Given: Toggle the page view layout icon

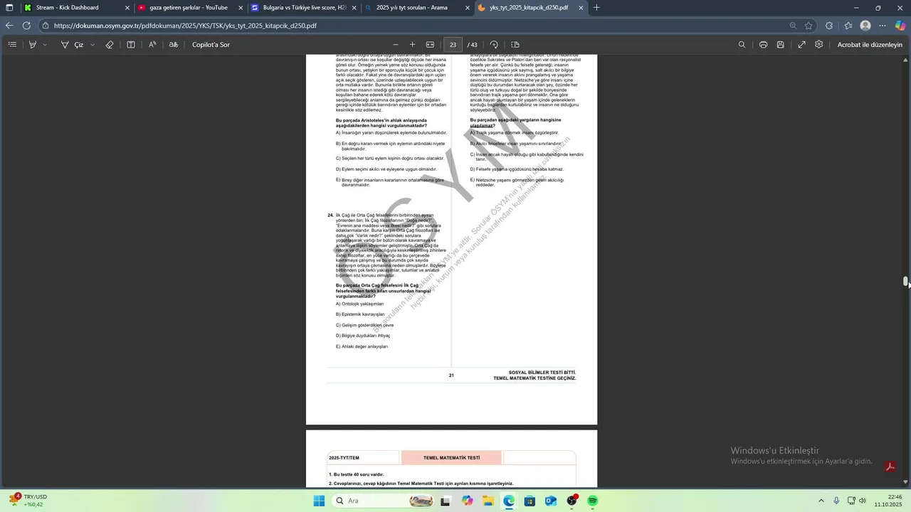Looking at the screenshot, I should (x=515, y=45).
